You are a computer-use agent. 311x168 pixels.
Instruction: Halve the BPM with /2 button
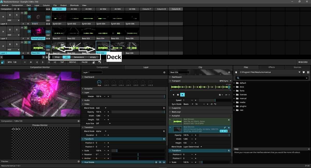[x=49, y=62]
